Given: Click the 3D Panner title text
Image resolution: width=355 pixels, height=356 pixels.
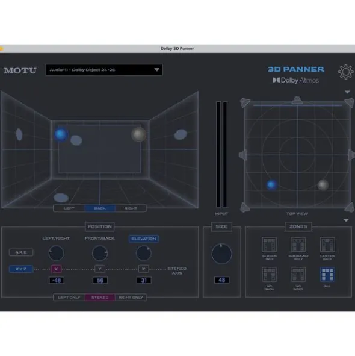Looking at the screenshot, I should pyautogui.click(x=296, y=69).
